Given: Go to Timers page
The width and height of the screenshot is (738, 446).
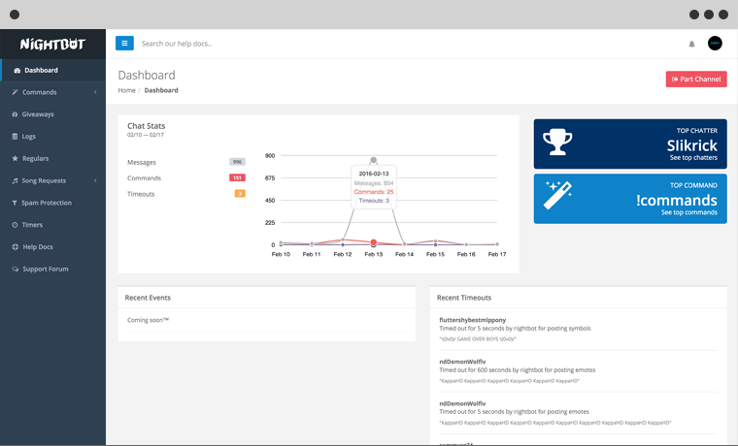Looking at the screenshot, I should (52, 225).
